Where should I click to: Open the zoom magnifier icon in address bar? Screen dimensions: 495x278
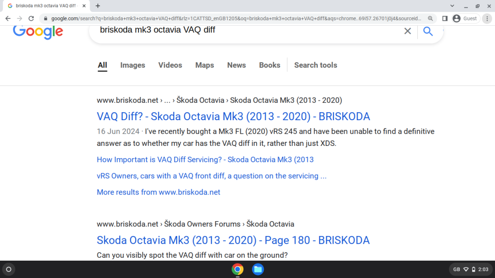tap(430, 19)
